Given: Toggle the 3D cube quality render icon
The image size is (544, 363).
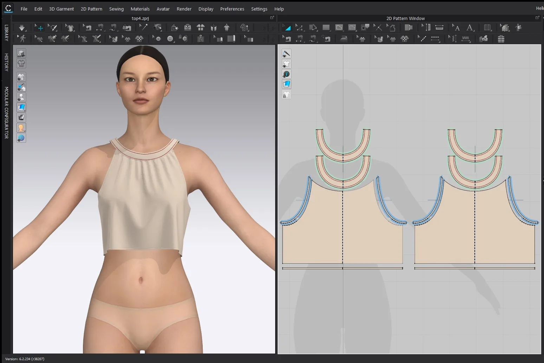Looking at the screenshot, I should click(21, 53).
